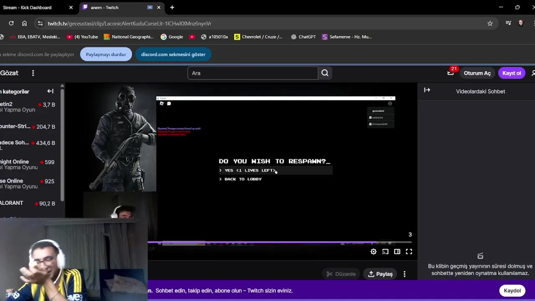Click the Kayıt ol sign-up button
The width and height of the screenshot is (535, 301).
pos(512,73)
